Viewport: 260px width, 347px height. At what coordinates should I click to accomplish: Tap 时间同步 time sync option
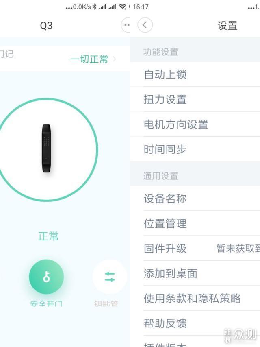(195, 149)
